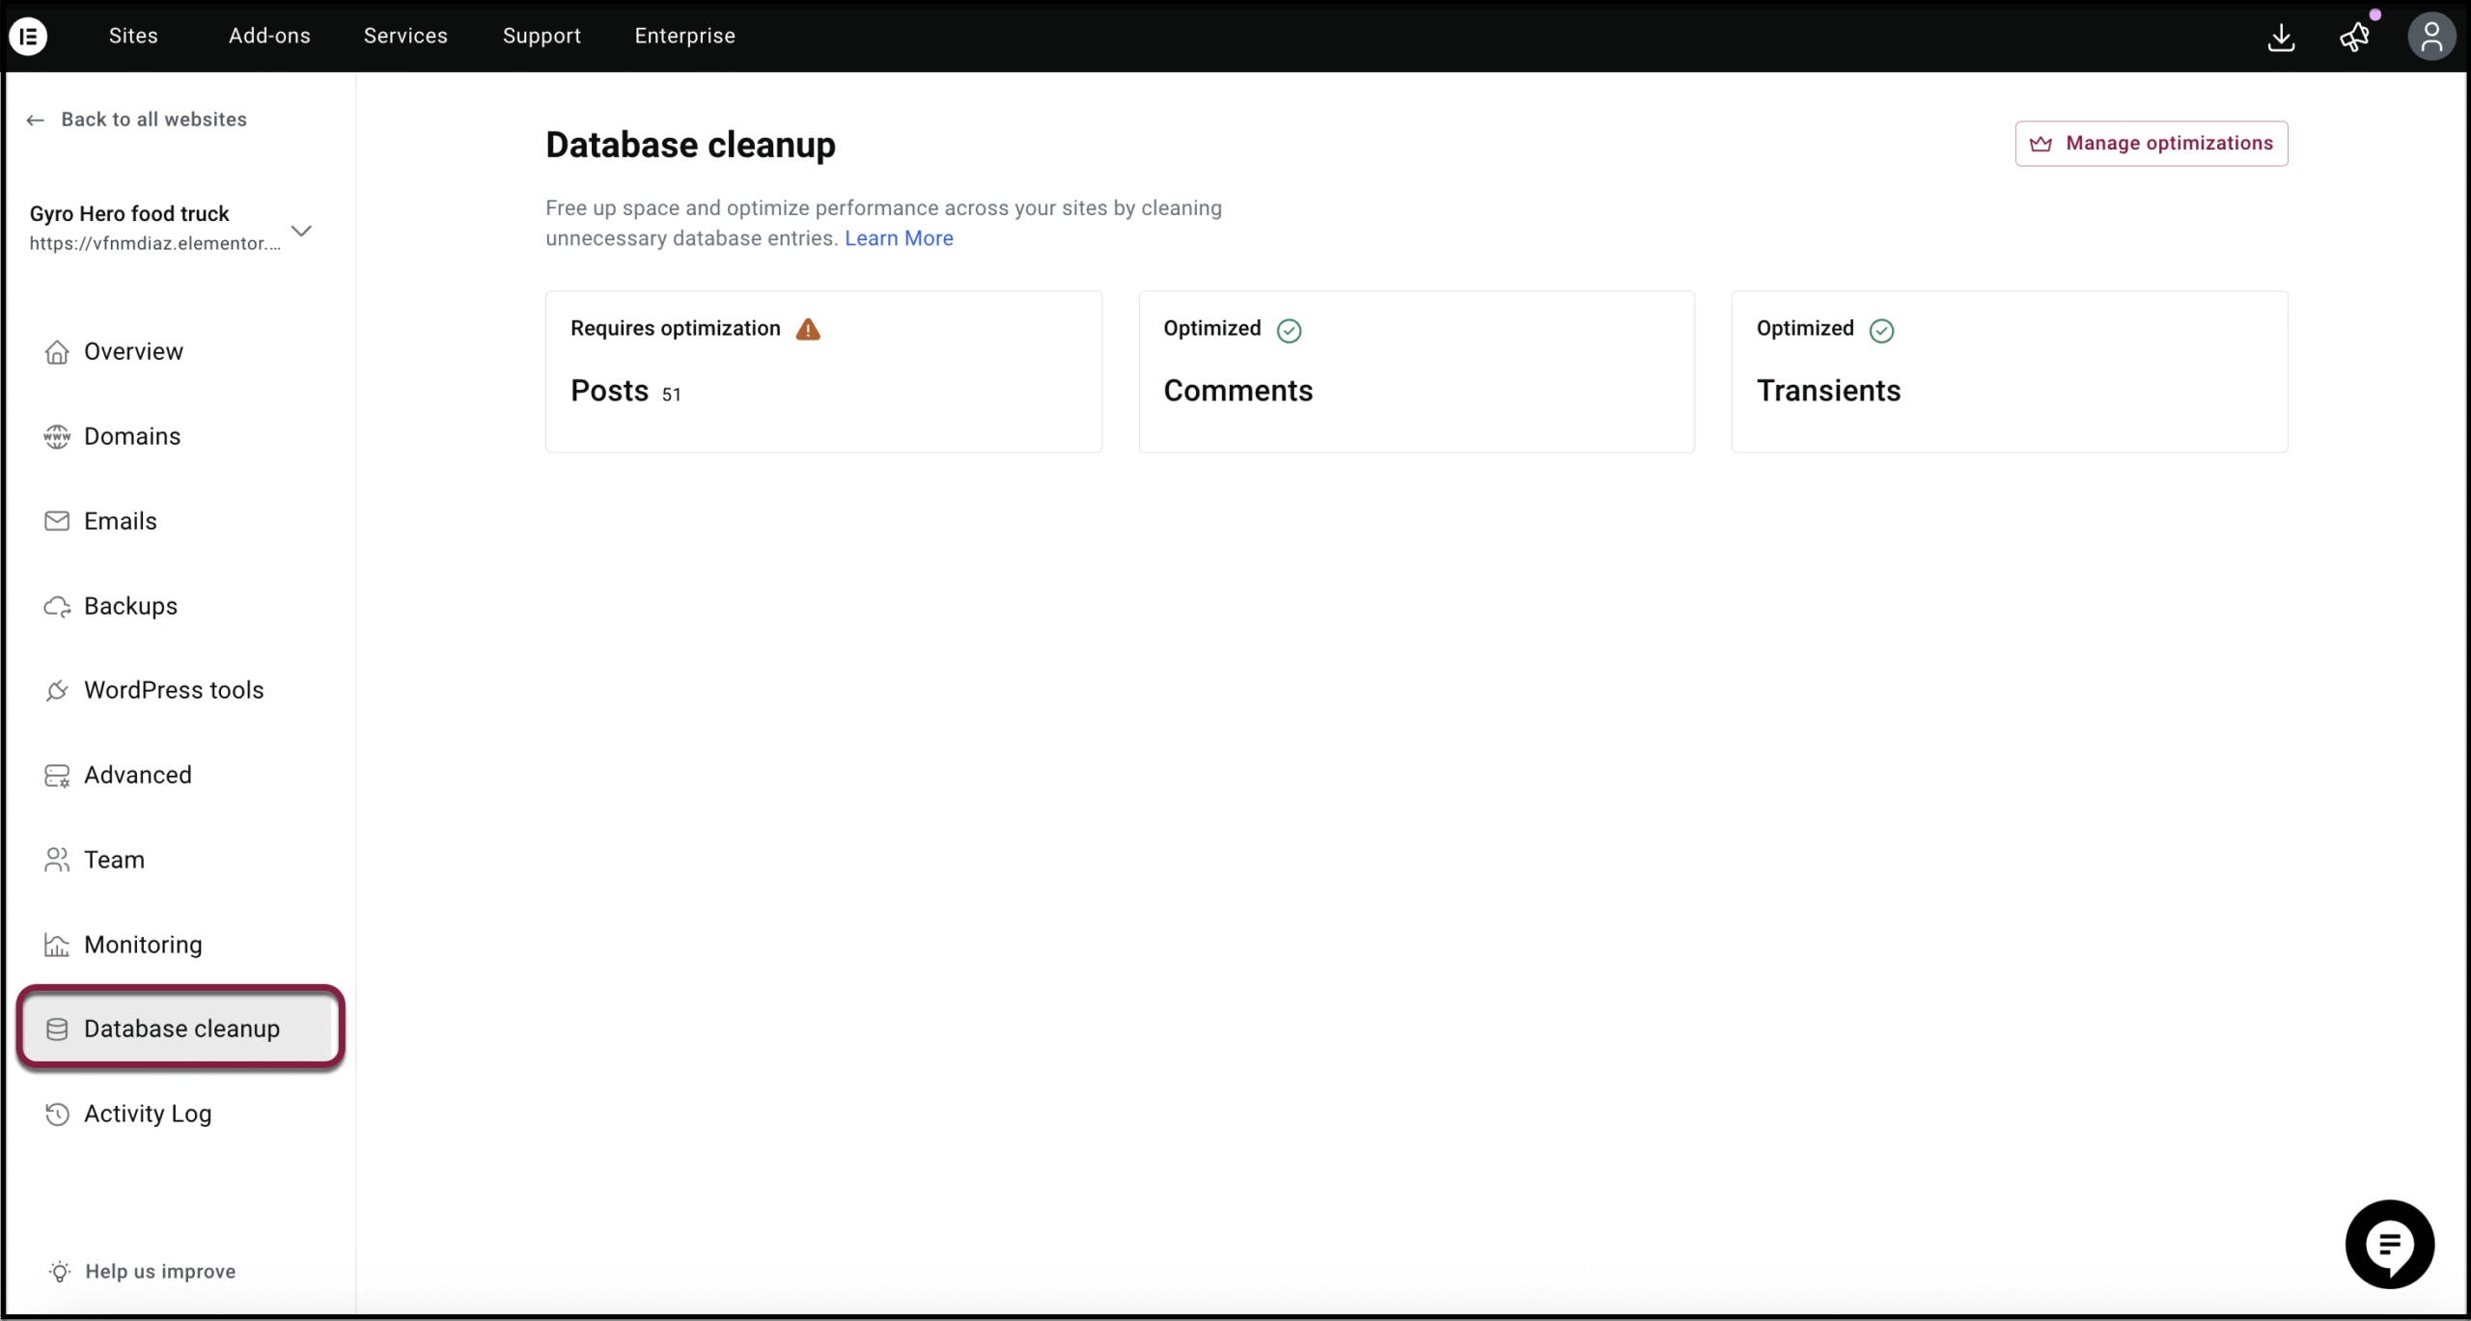Open the chat support bubble
The image size is (2471, 1321).
[x=2389, y=1244]
